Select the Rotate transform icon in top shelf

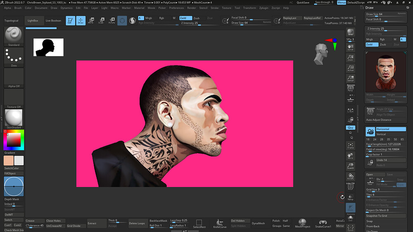pos(112,20)
